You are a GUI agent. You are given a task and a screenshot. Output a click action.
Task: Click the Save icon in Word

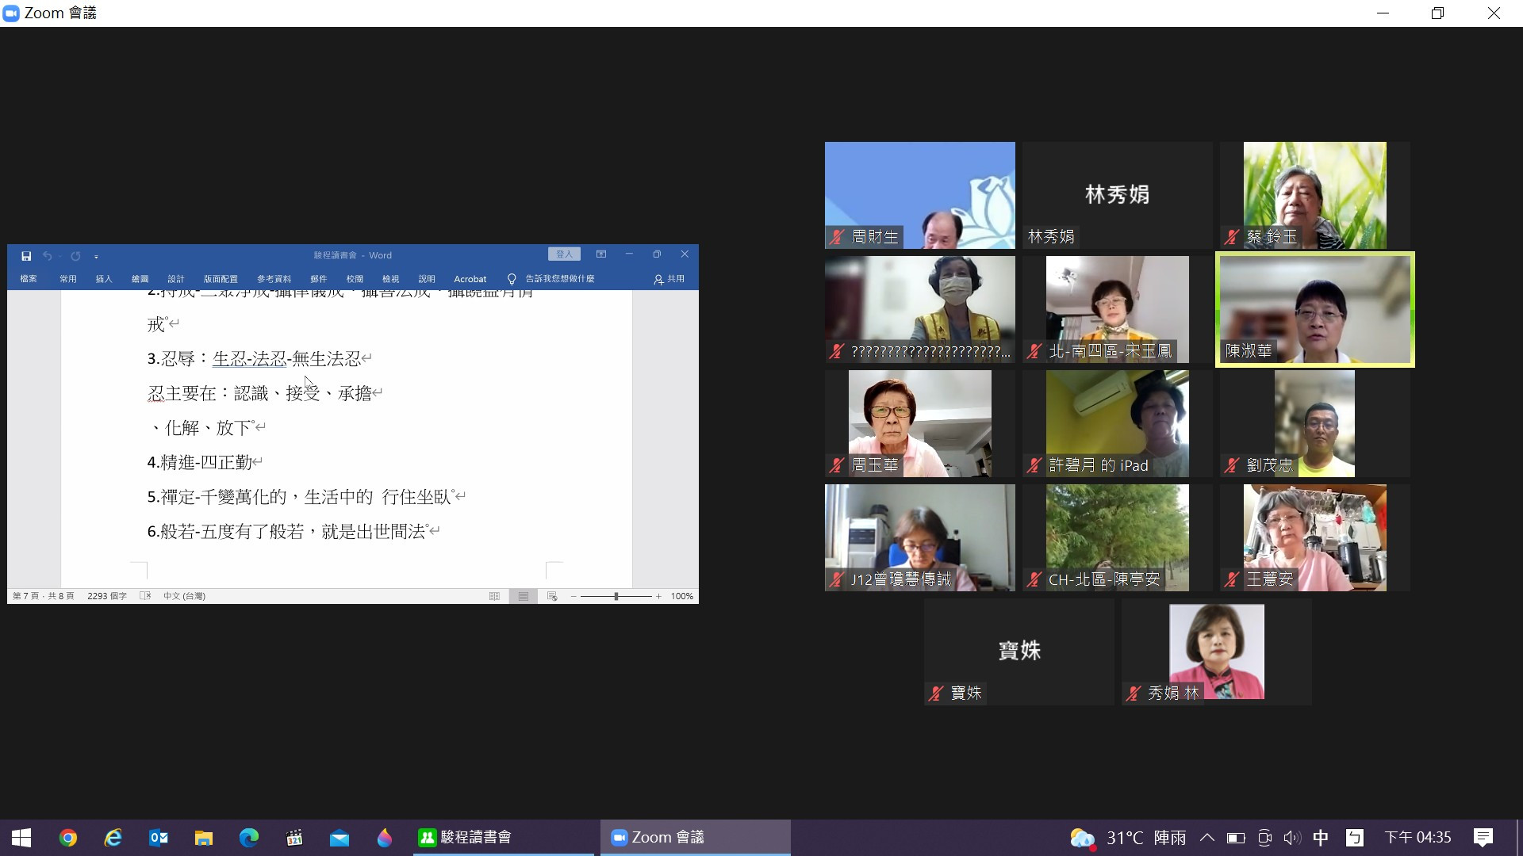click(x=26, y=256)
